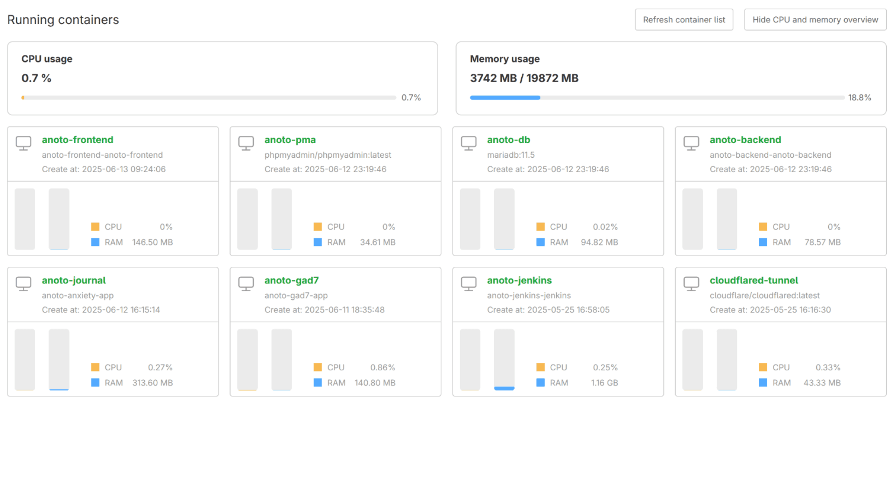Click the monitor icon beside anoto-journal
The height and width of the screenshot is (504, 896).
pos(23,283)
